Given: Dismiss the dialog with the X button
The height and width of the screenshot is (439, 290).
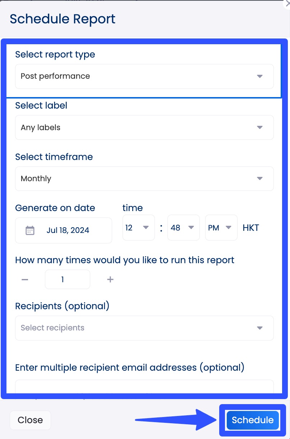Looking at the screenshot, I should (287, 4).
